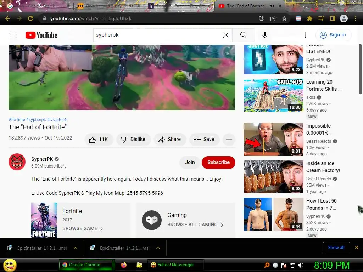This screenshot has height=272, width=363.
Task: Go back using the browser back arrow
Action: pyautogui.click(x=8, y=18)
